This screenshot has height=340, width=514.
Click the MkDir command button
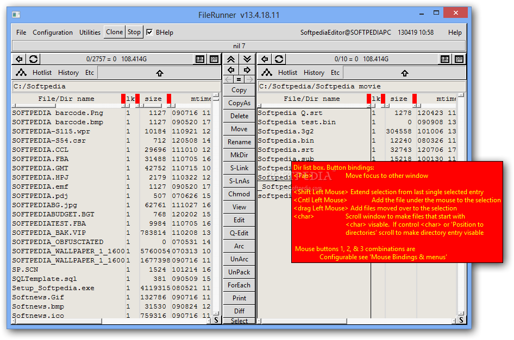[x=239, y=155]
